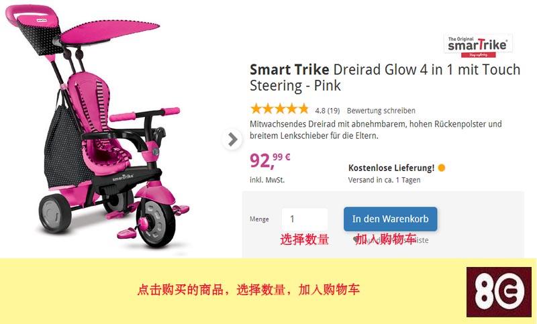This screenshot has width=537, height=324.
Task: Click the red instruction text in yellow banner
Action: (248, 289)
